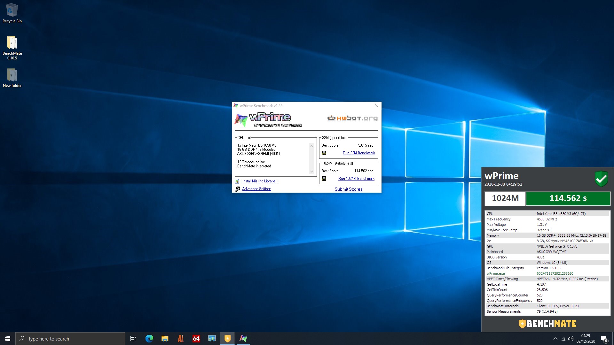Open the taskbar clock and date

click(586, 339)
